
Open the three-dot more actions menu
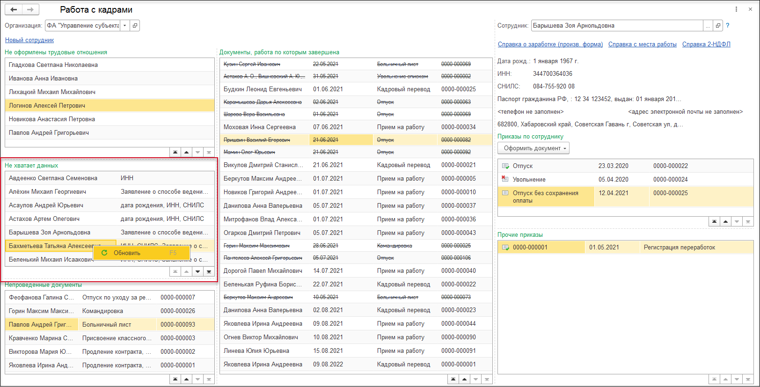pos(736,9)
